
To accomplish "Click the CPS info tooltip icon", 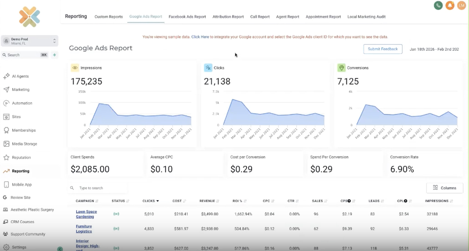I will click(349, 201).
